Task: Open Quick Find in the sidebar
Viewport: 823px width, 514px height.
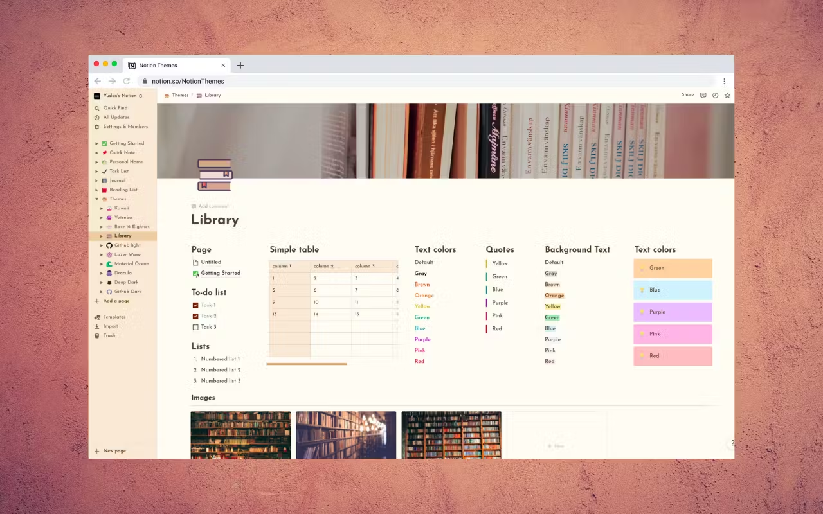Action: tap(115, 107)
